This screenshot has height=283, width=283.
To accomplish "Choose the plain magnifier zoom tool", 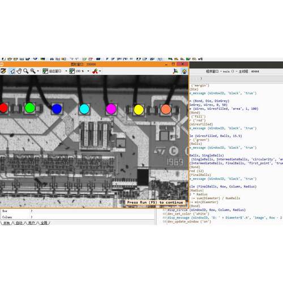I will point(26,71).
